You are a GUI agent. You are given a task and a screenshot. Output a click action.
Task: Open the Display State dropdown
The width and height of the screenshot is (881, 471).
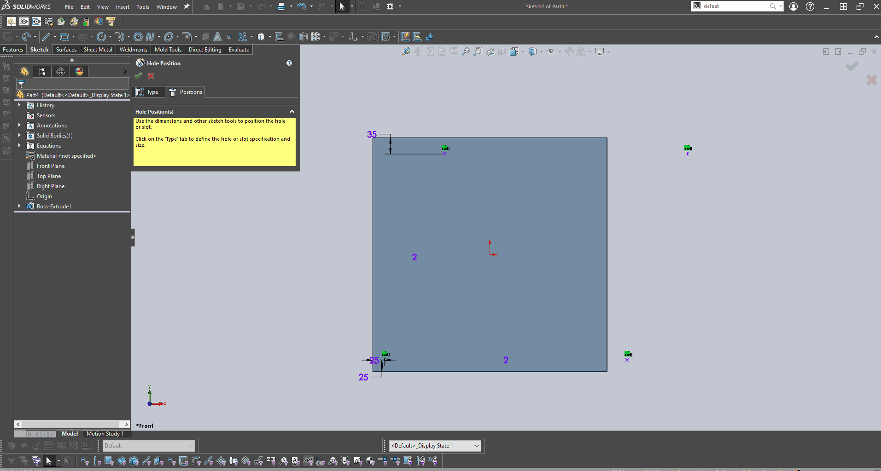point(477,446)
